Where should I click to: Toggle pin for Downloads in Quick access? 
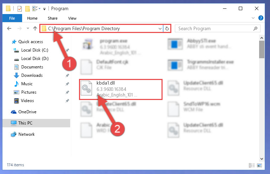click(x=67, y=75)
